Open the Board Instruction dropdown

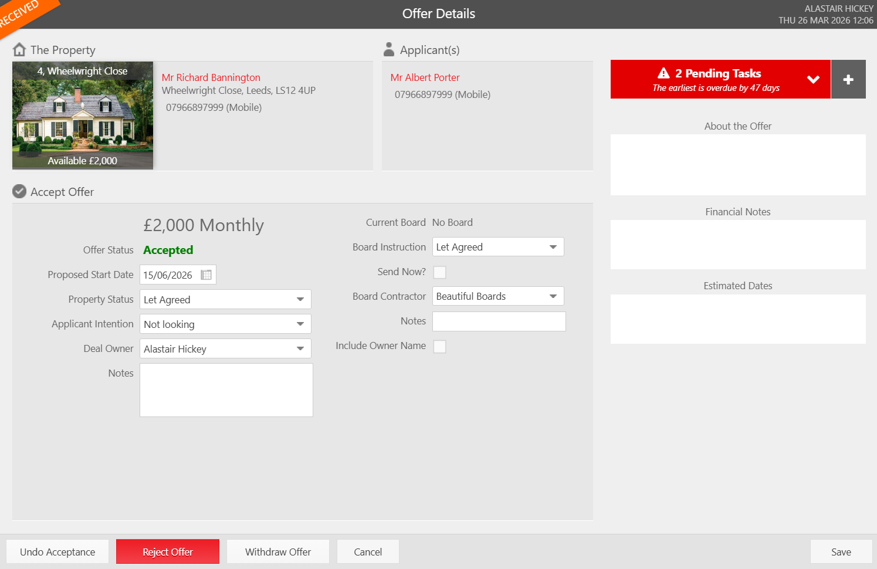(x=498, y=247)
